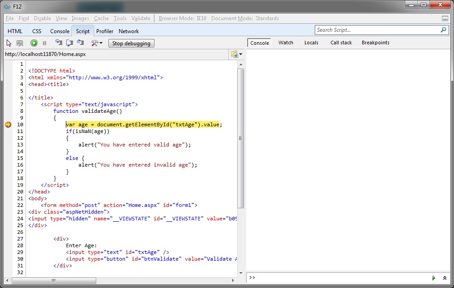Click the Search Script input field
The height and width of the screenshot is (288, 454).
pyautogui.click(x=376, y=30)
